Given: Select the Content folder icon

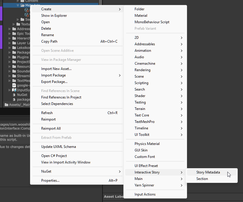Looking at the screenshot, I should coord(22,1).
